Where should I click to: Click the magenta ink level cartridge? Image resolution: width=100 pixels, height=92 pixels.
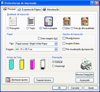(x=32, y=64)
